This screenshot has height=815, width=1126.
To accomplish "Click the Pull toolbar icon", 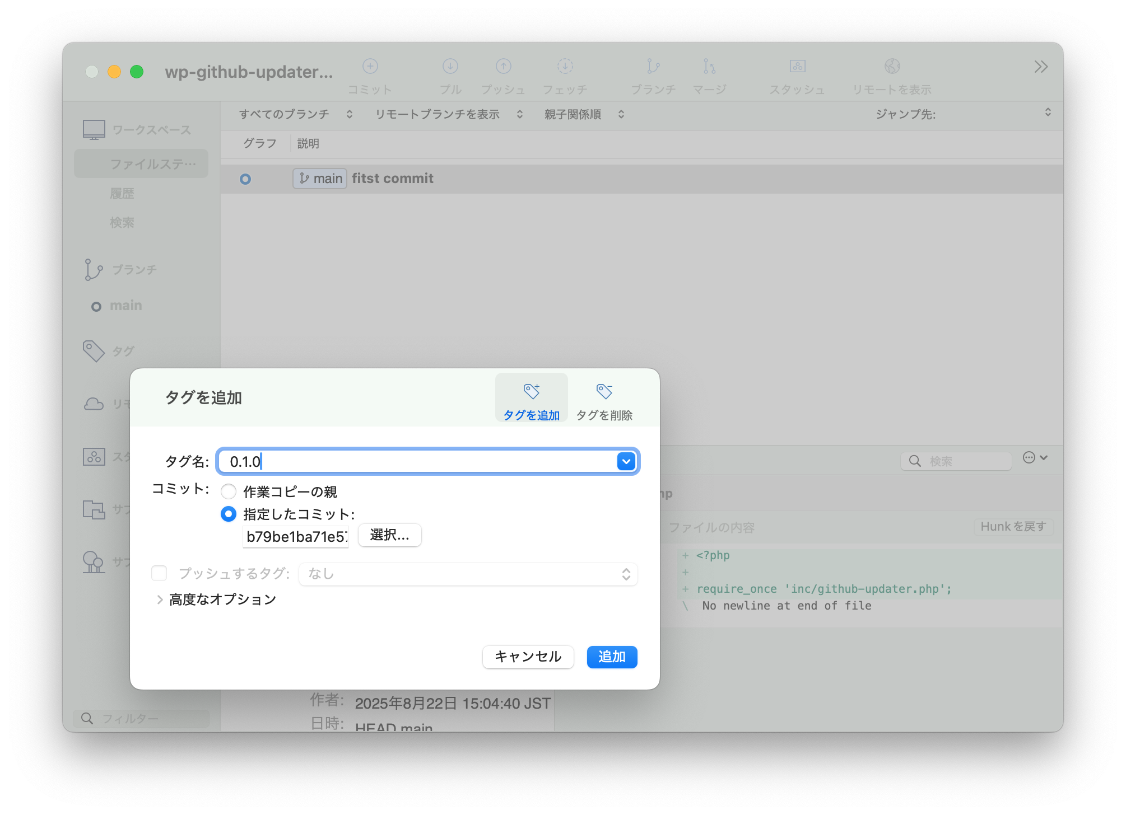I will point(450,67).
